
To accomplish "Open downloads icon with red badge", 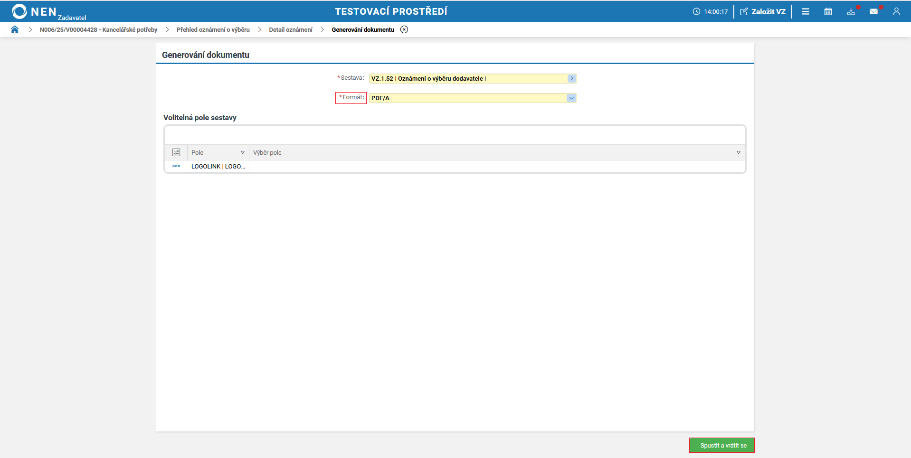I will (x=851, y=11).
